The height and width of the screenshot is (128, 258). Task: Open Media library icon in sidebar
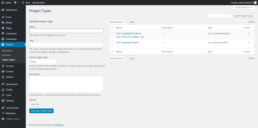[3, 23]
